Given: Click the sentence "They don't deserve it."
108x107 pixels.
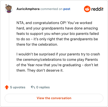Looking at the screenshot, I should tap(45, 70).
